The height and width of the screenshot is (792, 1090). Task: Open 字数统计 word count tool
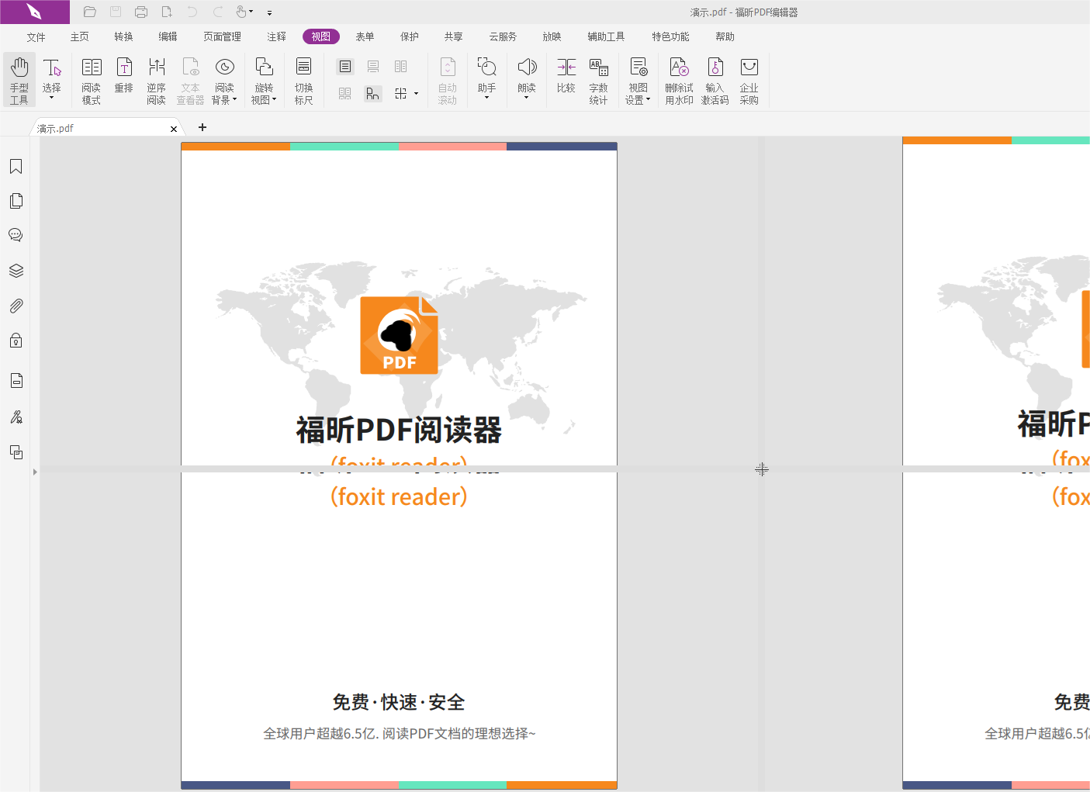pyautogui.click(x=598, y=78)
